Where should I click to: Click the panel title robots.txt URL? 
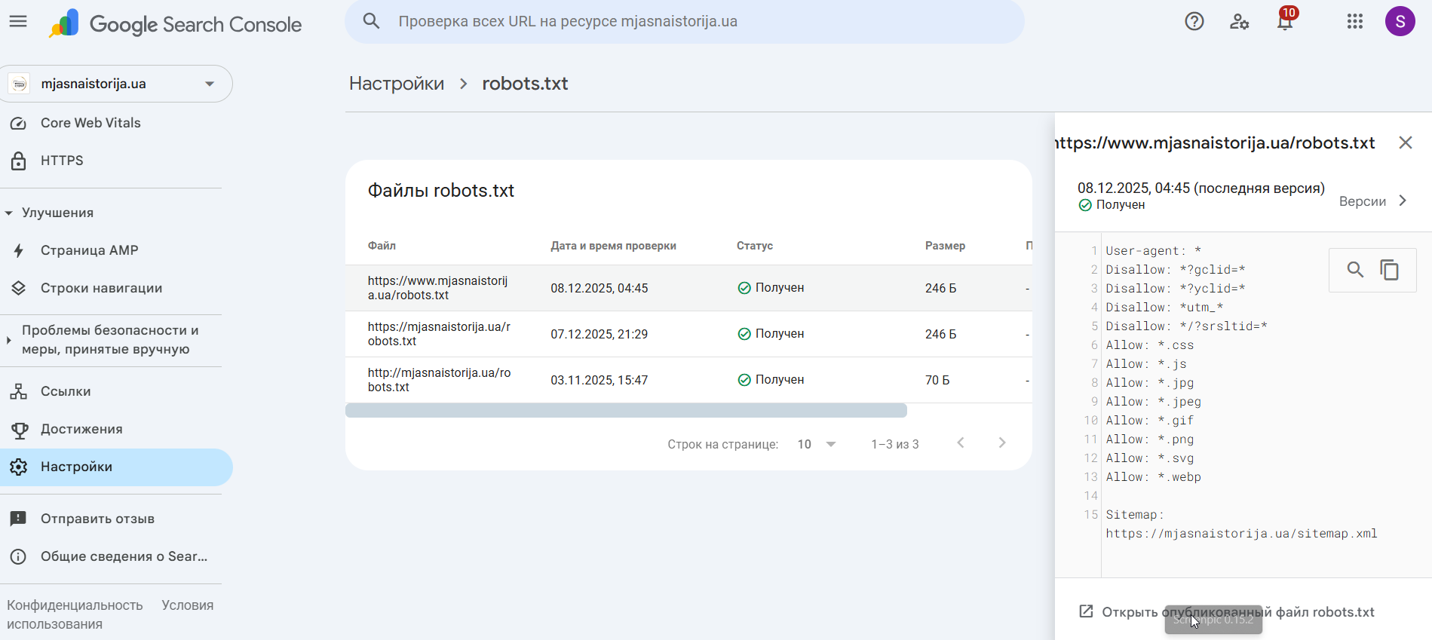[1216, 142]
